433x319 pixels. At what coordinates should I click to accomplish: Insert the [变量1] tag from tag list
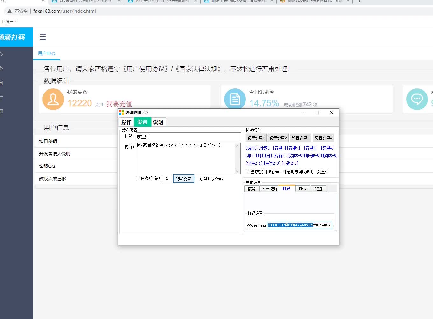pyautogui.click(x=280, y=148)
